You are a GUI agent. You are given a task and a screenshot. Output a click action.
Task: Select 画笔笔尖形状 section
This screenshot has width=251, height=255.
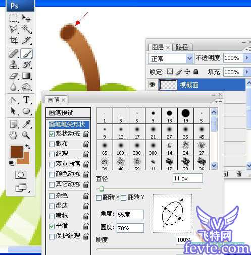(69, 124)
